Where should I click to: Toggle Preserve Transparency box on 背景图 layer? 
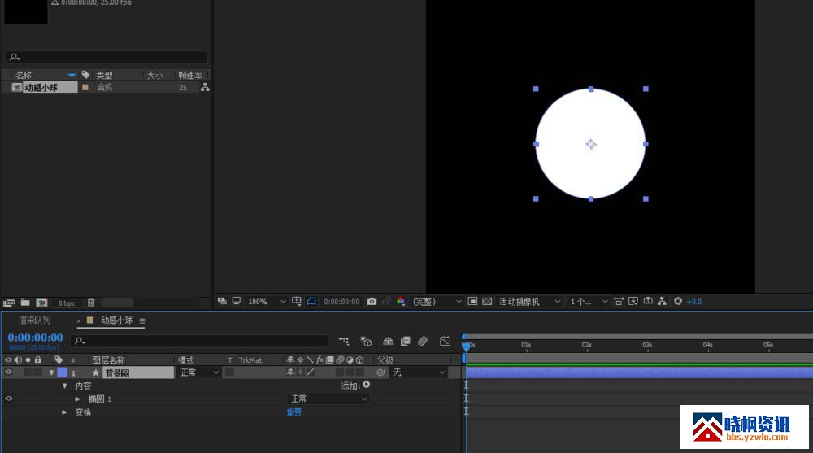pos(229,372)
